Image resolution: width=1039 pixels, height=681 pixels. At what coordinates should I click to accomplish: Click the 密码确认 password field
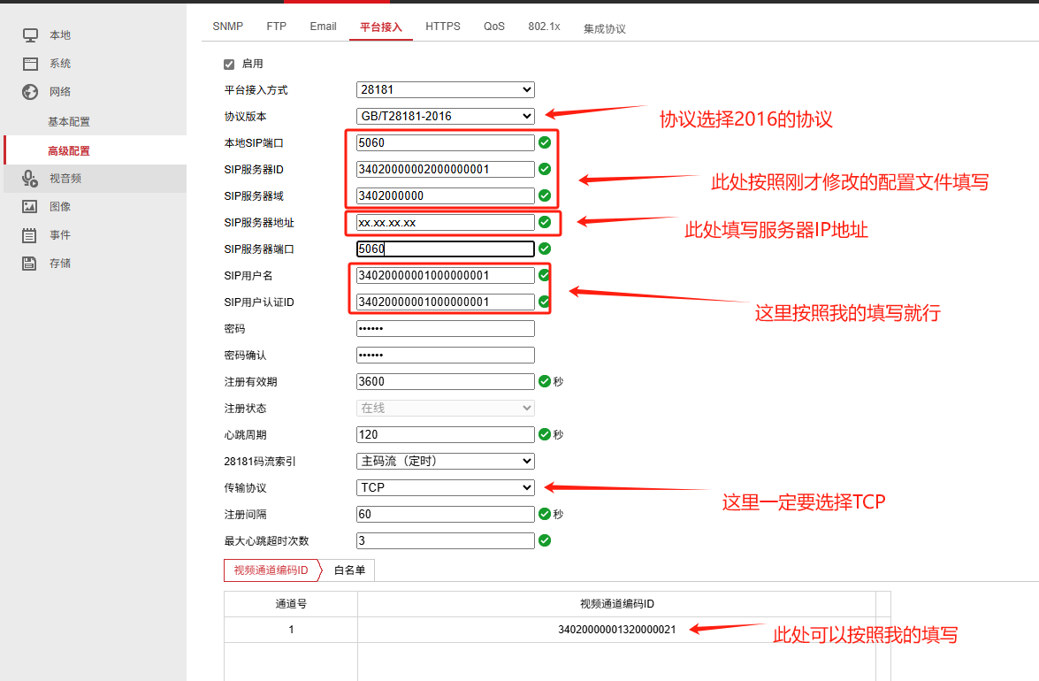(x=446, y=355)
